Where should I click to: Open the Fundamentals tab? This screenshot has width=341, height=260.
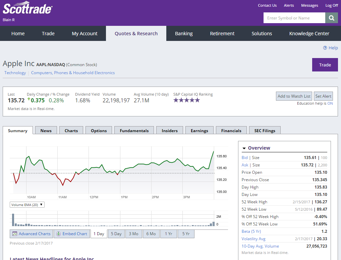[x=134, y=131]
